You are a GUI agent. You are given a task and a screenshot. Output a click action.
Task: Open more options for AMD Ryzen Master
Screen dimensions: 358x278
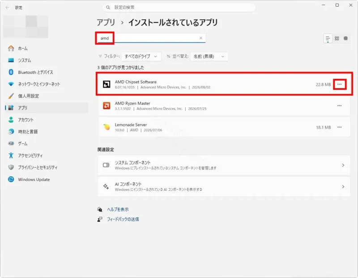(340, 106)
